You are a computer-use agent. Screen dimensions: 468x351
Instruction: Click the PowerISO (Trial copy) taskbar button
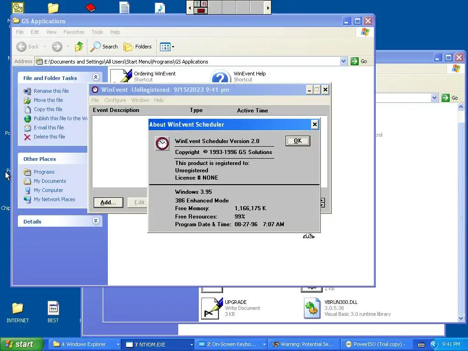pyautogui.click(x=376, y=344)
